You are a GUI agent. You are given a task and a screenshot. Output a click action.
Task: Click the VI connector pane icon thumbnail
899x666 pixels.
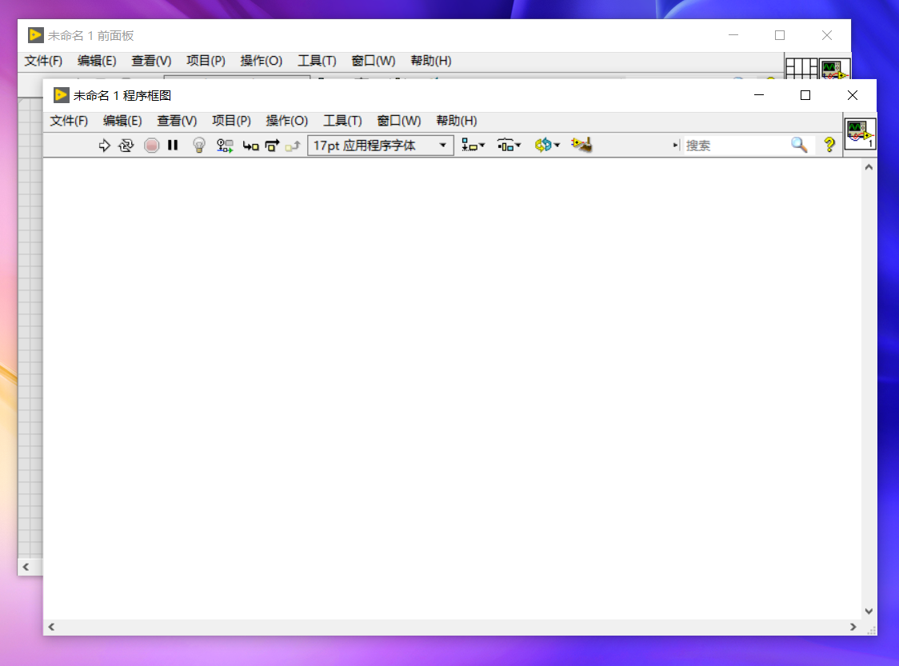click(861, 134)
